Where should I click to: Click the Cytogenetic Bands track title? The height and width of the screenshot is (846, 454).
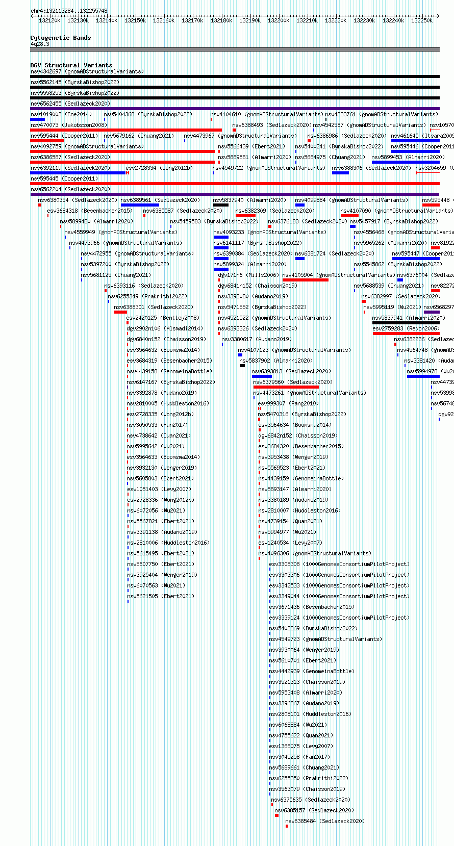[61, 38]
